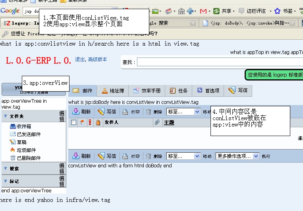The height and width of the screenshot is (211, 303).
Task: Click the Gmail icon in browser toolbar
Action: (203, 11)
